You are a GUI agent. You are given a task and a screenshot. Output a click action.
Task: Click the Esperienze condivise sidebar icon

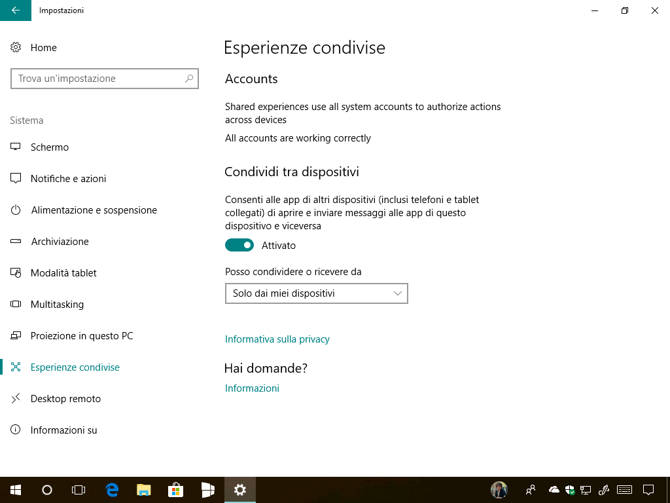(16, 367)
